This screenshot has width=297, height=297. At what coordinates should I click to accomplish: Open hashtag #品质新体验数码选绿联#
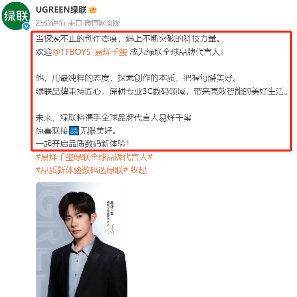coord(82,170)
